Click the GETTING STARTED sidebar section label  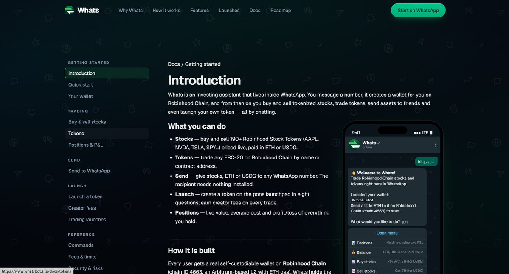(88, 62)
